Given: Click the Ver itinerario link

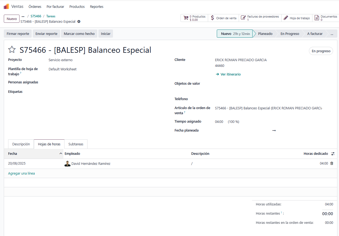Looking at the screenshot, I should [x=230, y=74].
